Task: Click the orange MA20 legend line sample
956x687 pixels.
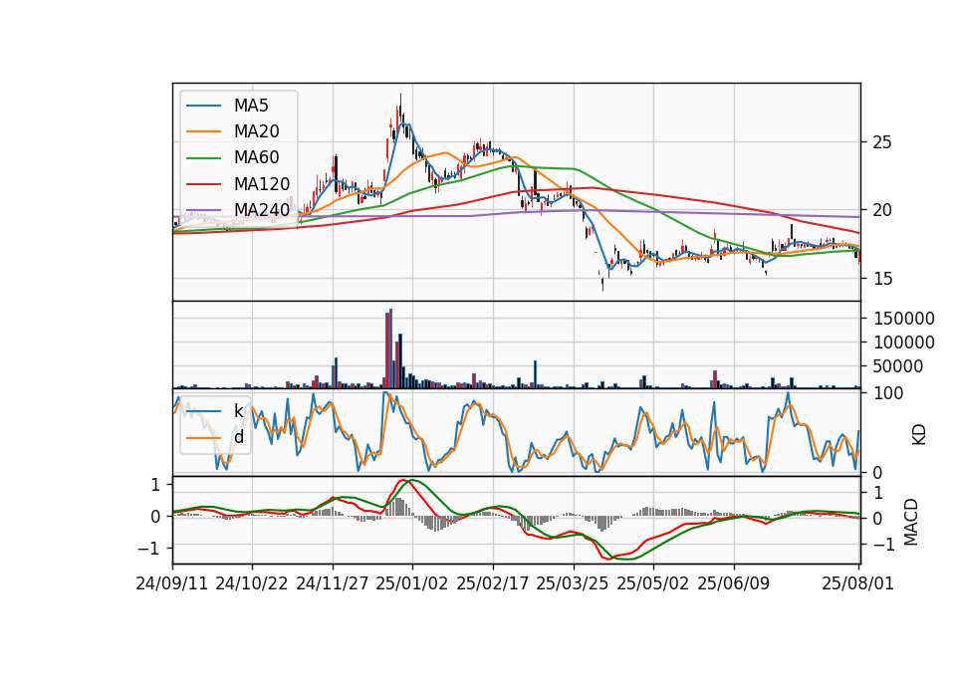Action: click(203, 131)
